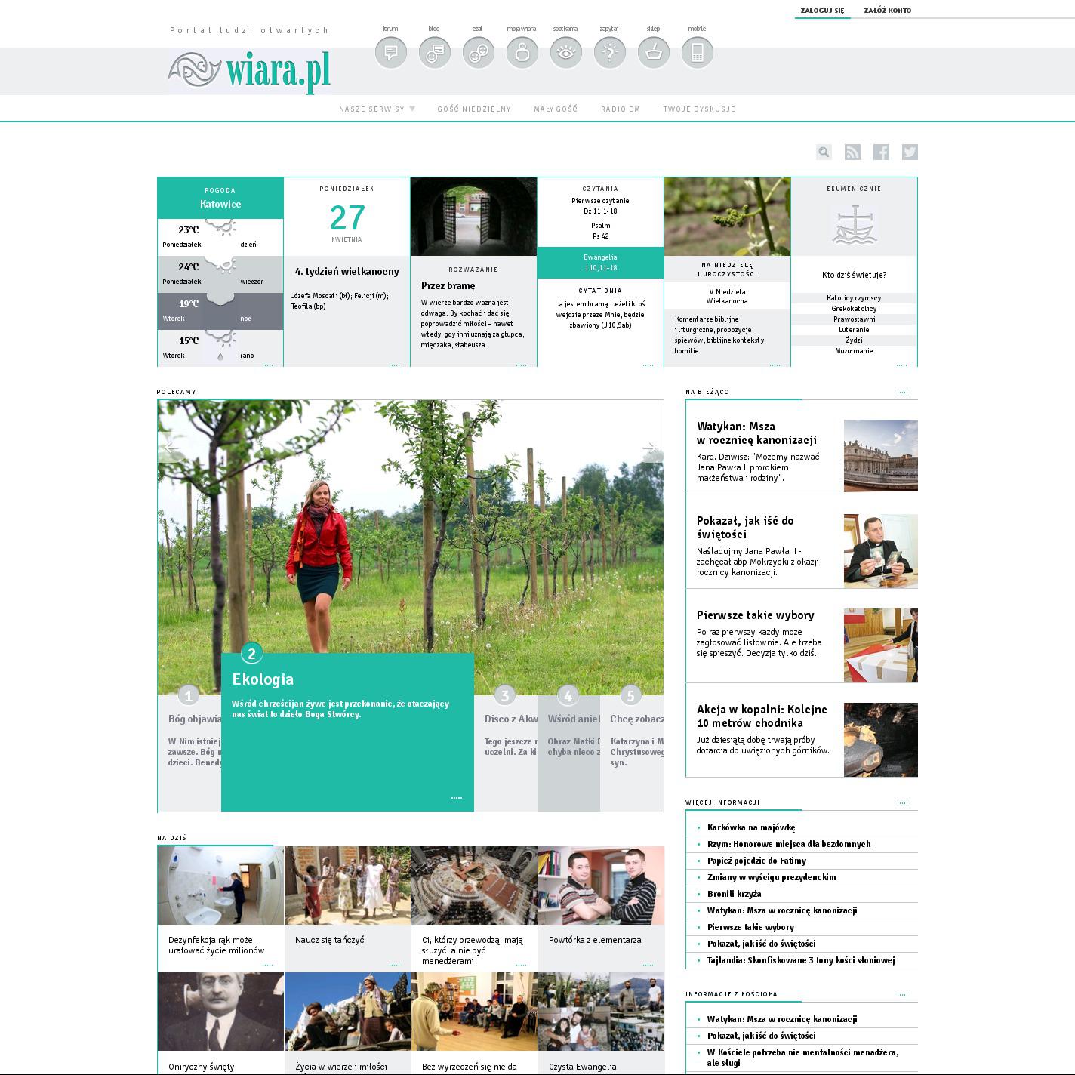This screenshot has height=1075, width=1075.
Task: Open the sklep basket icon
Action: tap(654, 53)
